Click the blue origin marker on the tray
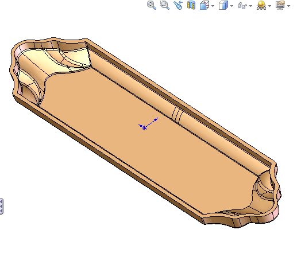Viewport: 301px width, 253px height. point(144,127)
